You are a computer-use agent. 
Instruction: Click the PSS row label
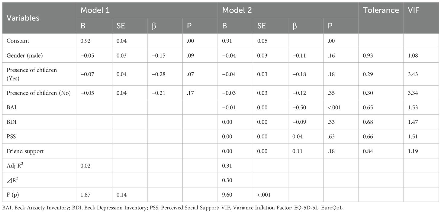pyautogui.click(x=11, y=136)
